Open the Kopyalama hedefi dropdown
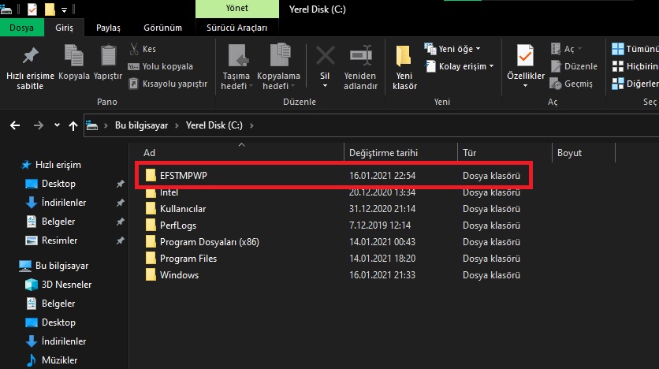 click(x=278, y=67)
